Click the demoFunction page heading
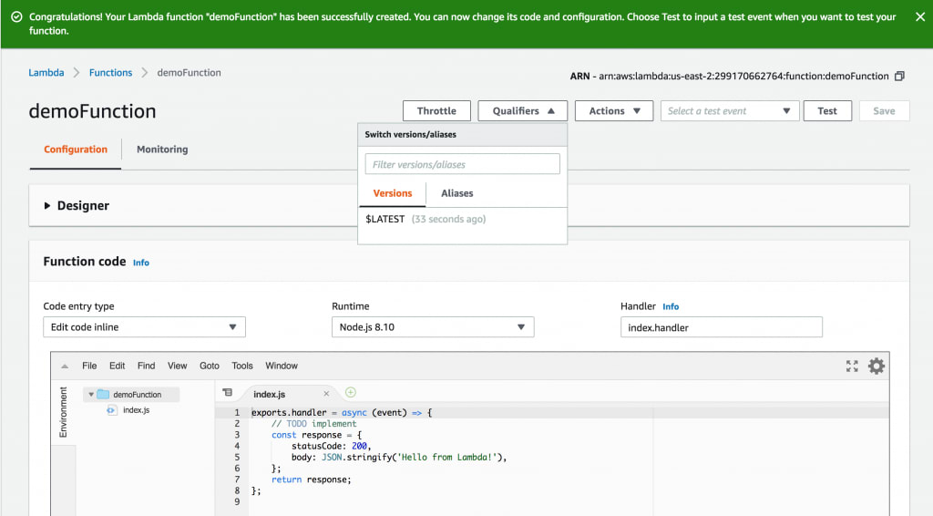Screen dimensions: 933x516 click(92, 111)
